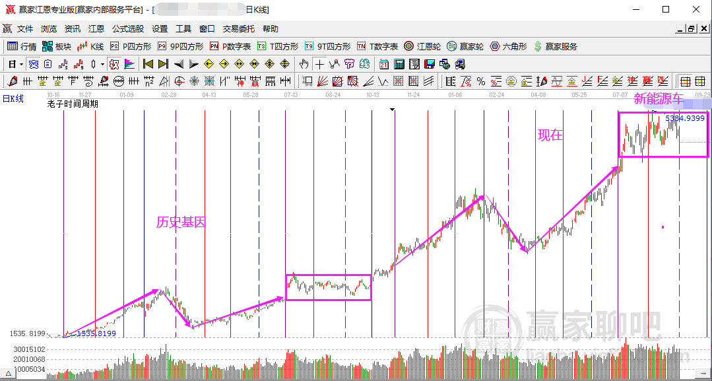Open the 帮助 menu

[x=270, y=28]
